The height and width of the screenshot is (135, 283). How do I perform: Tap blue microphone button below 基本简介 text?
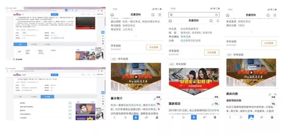tap(136, 117)
